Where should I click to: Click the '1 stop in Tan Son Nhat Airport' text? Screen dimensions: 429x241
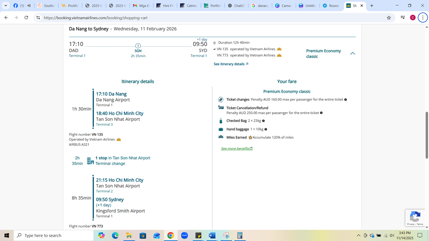click(123, 158)
